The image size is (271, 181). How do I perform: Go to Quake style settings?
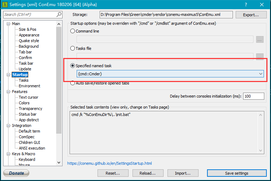point(29,41)
